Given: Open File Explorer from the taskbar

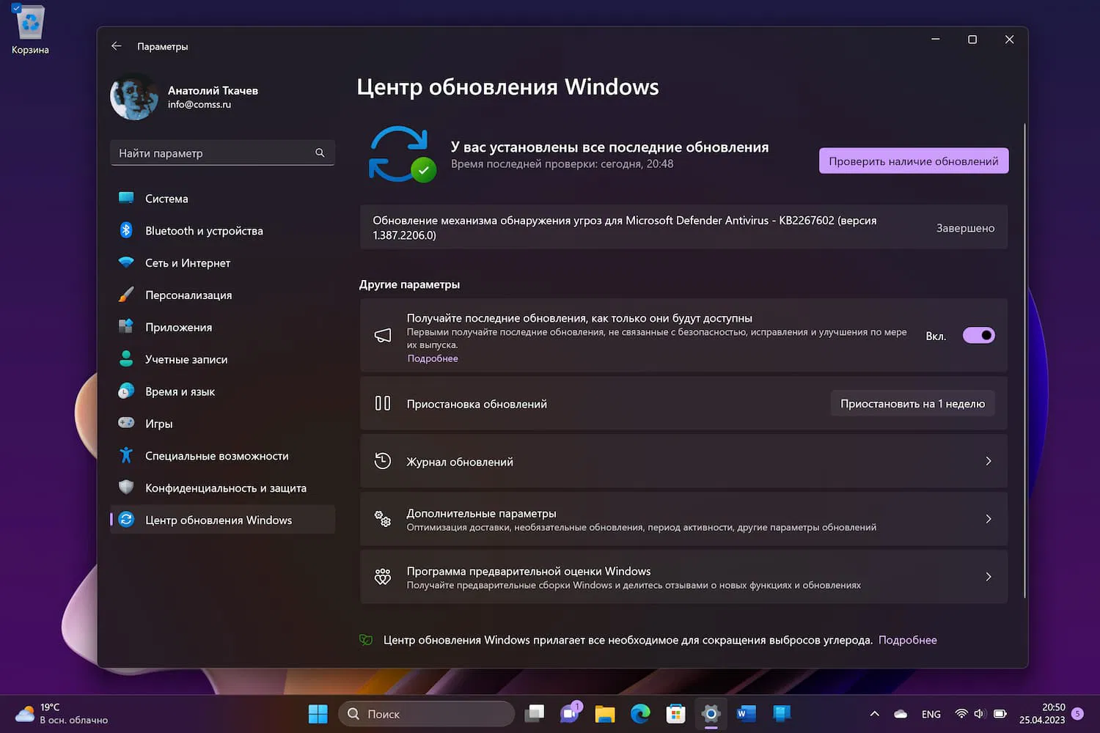Looking at the screenshot, I should point(605,714).
